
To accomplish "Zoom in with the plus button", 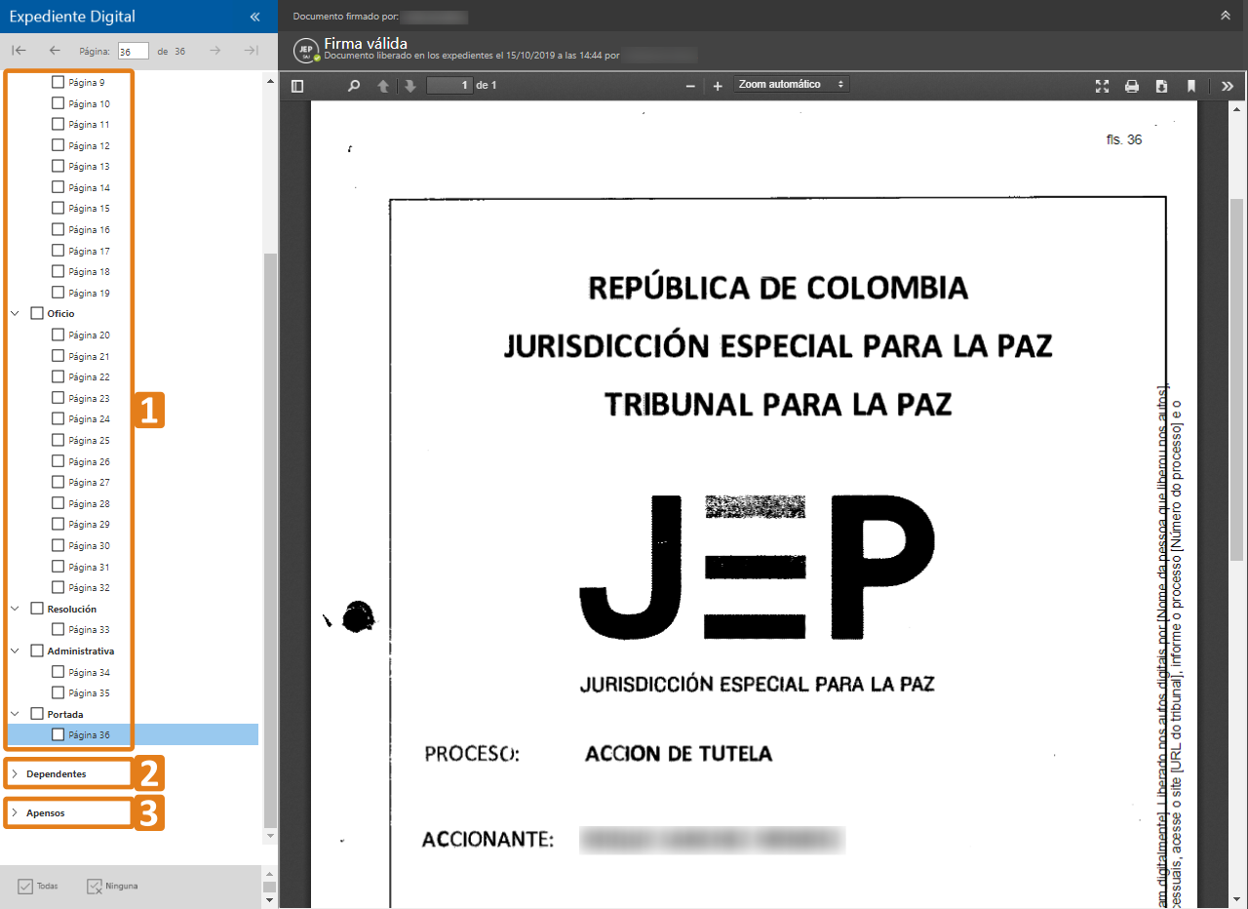I will pos(718,86).
